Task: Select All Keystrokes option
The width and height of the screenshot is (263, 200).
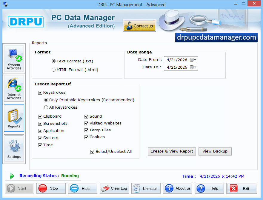Action: click(x=46, y=107)
